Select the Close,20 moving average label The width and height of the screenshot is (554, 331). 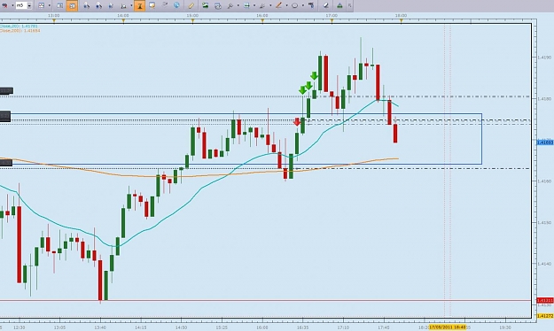pos(19,27)
